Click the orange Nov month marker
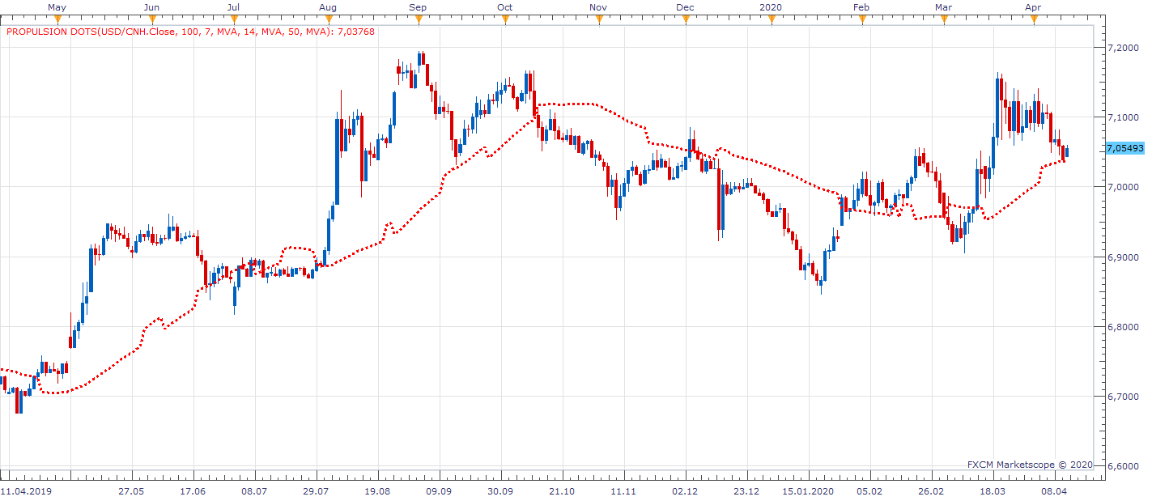Viewport: 1152px width, 501px height. pos(598,19)
